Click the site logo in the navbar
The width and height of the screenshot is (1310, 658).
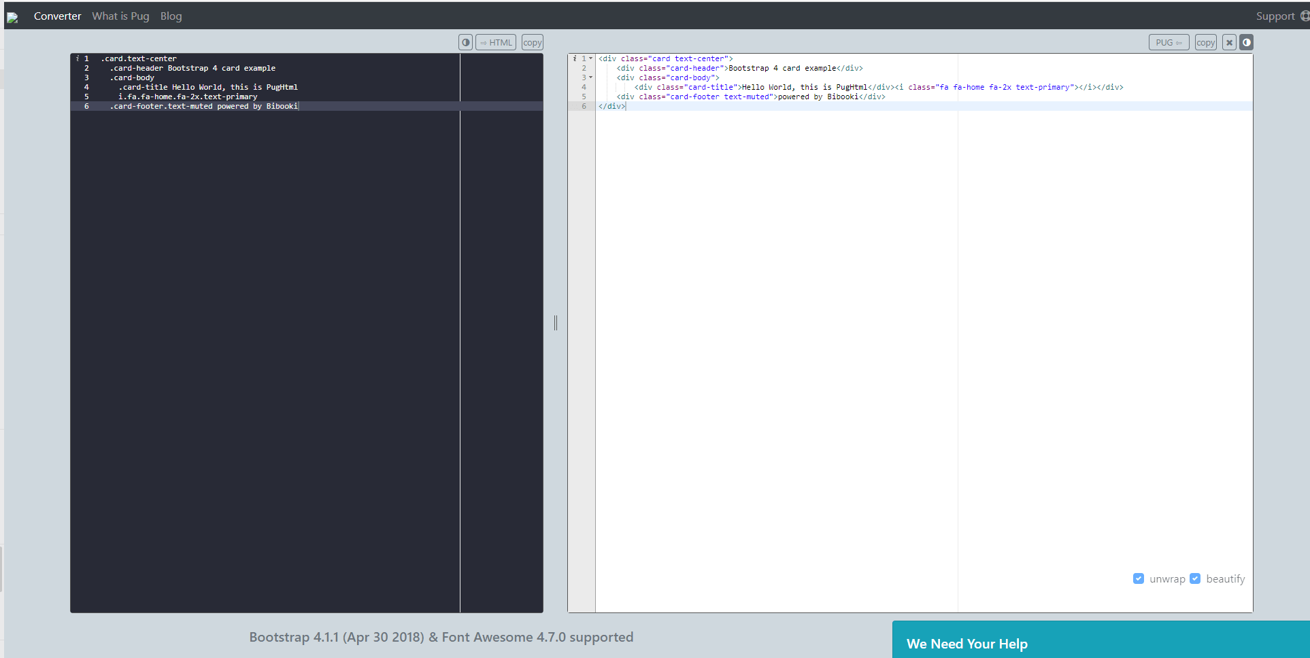pyautogui.click(x=12, y=17)
